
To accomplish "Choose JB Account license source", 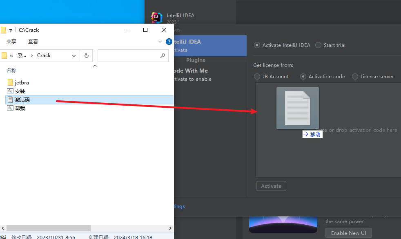I will click(257, 77).
